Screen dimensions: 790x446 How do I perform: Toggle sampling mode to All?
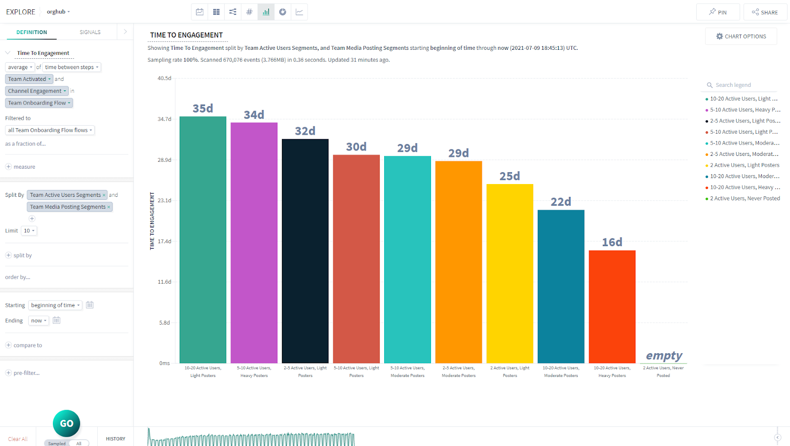click(x=79, y=443)
